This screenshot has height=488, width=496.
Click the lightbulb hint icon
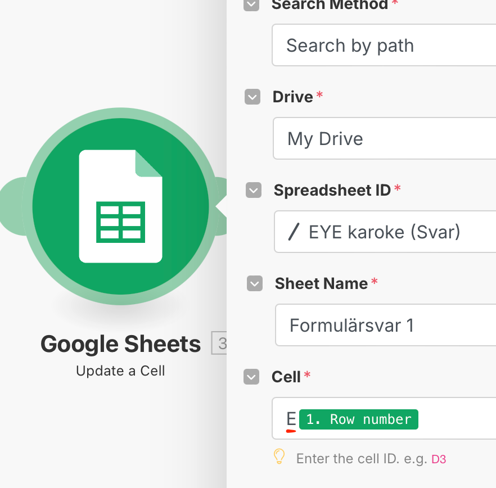(279, 457)
